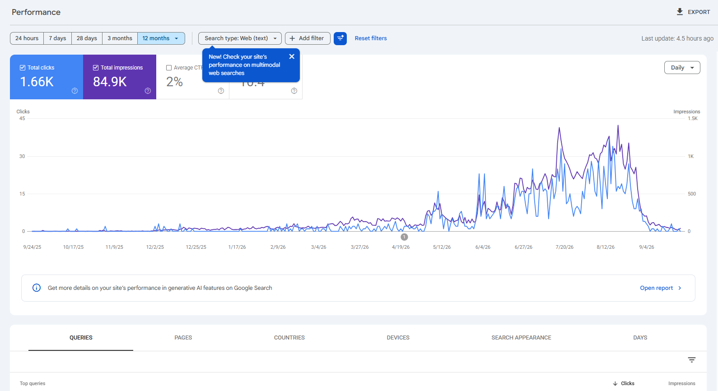Open help icon on Total impressions card
Image resolution: width=718 pixels, height=391 pixels.
(148, 91)
